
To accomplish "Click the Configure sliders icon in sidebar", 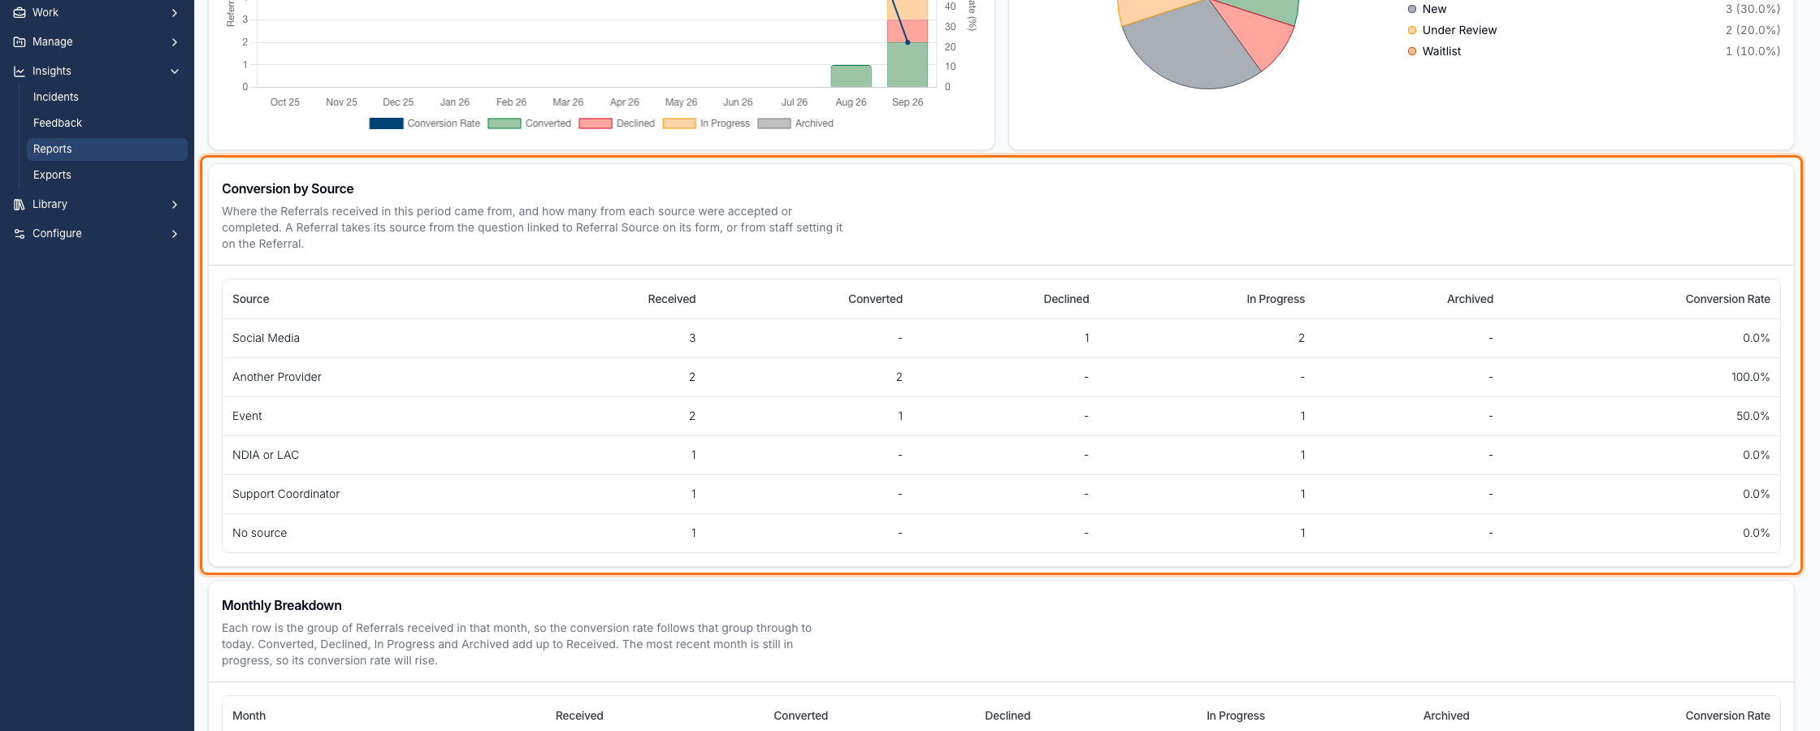I will point(19,233).
